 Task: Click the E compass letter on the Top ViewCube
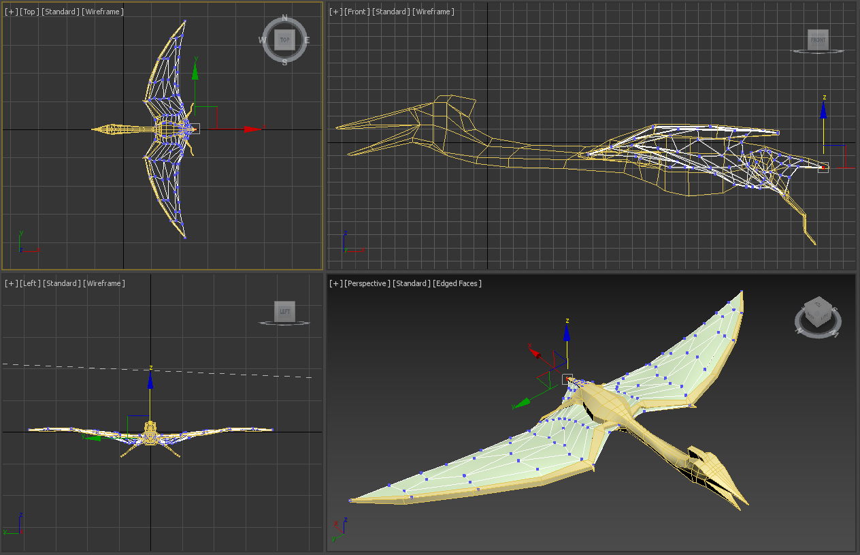coord(308,39)
